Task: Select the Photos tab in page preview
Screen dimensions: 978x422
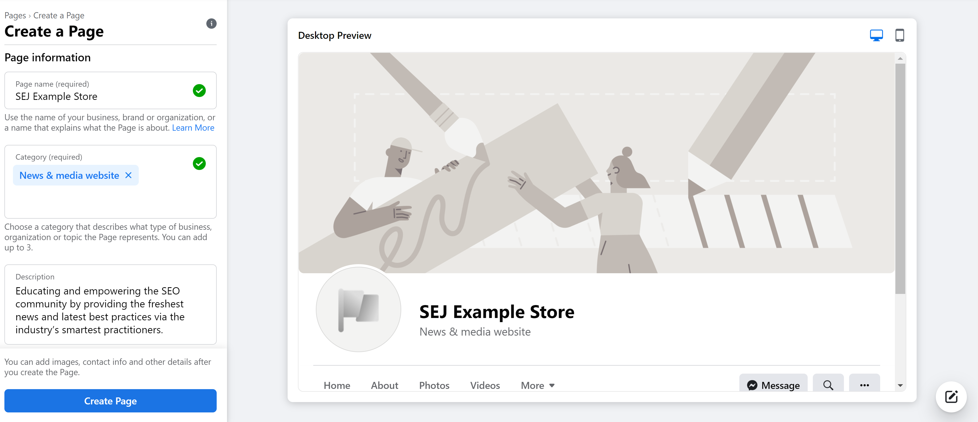Action: pyautogui.click(x=434, y=384)
